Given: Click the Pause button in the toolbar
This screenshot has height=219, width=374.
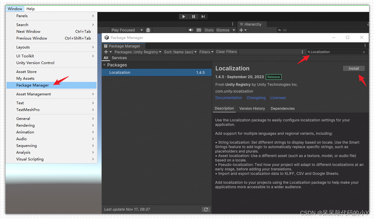Looking at the screenshot, I should (193, 17).
